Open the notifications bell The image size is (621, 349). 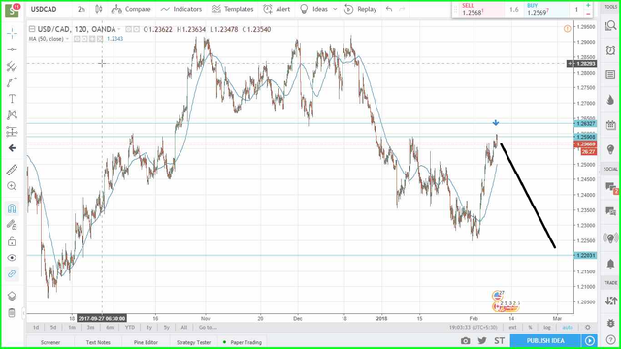point(610,263)
